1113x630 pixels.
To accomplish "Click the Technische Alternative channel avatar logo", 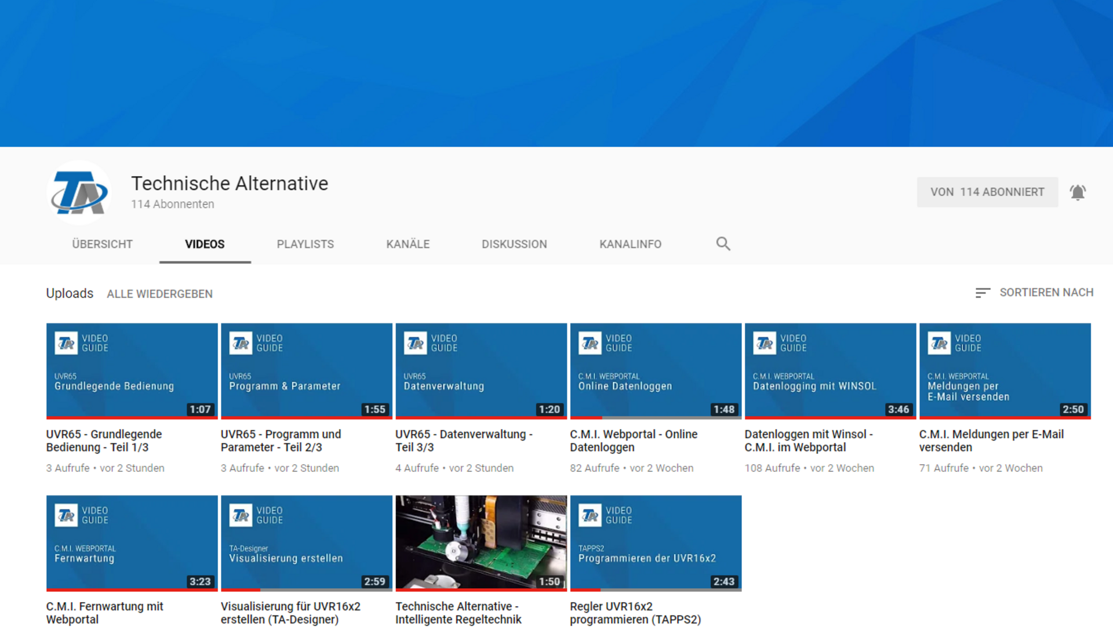I will point(79,192).
